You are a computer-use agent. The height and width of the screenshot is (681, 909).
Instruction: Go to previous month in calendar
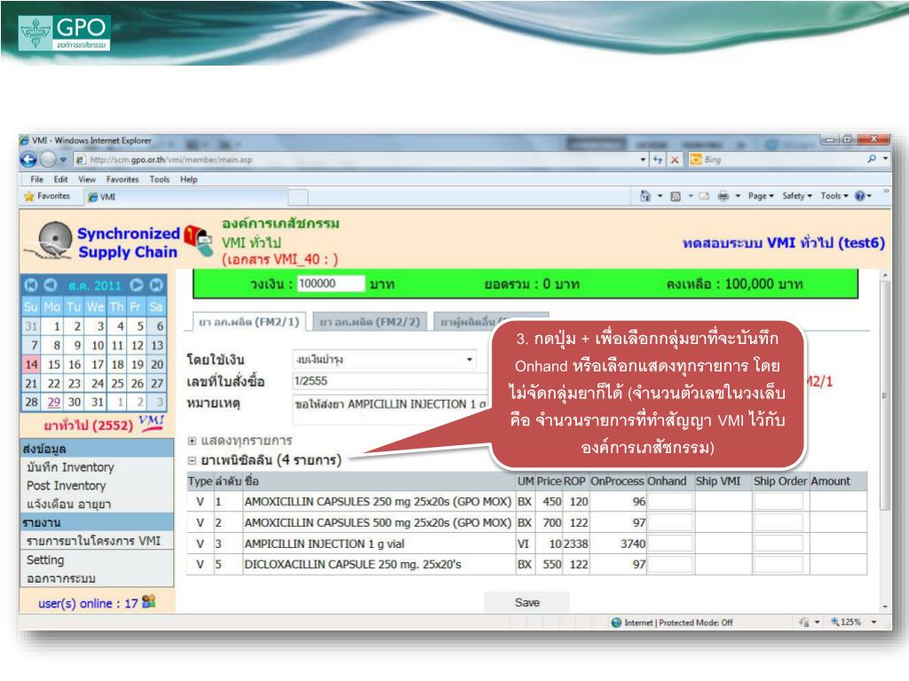(51, 285)
